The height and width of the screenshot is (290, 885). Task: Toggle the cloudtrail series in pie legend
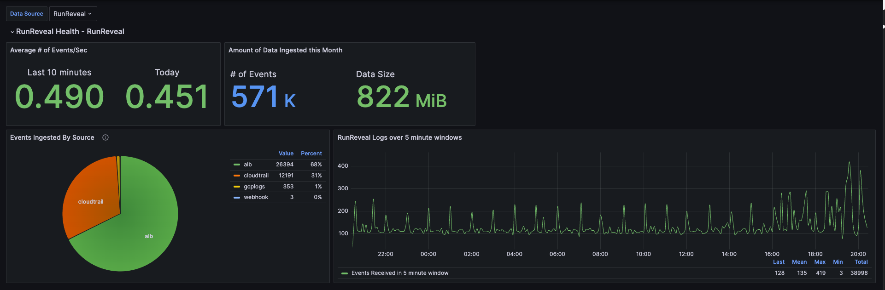coord(256,176)
